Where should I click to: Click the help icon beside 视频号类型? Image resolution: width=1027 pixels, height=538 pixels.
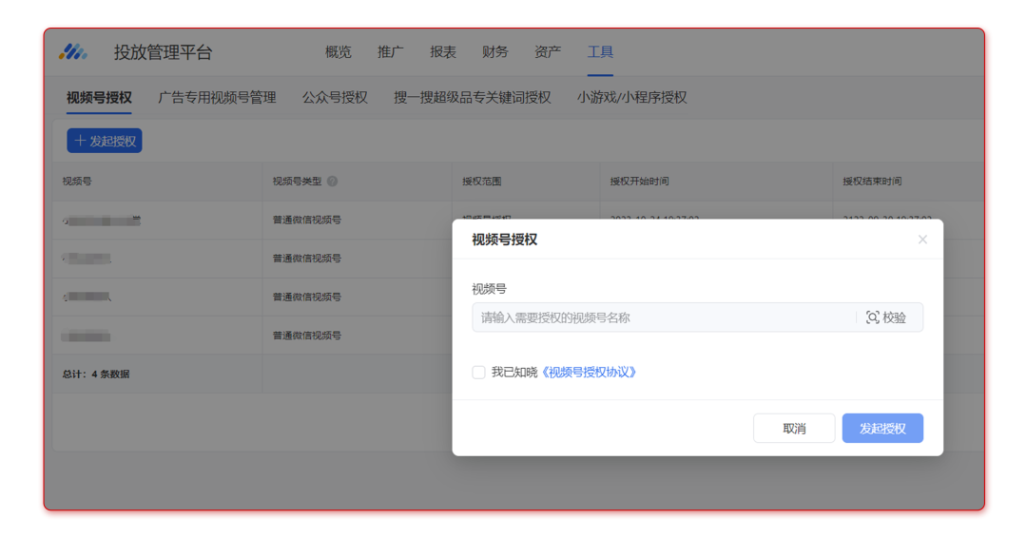tap(333, 182)
